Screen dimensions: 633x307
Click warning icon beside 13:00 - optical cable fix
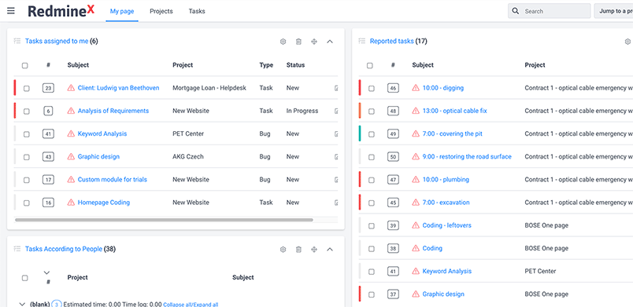pos(416,111)
